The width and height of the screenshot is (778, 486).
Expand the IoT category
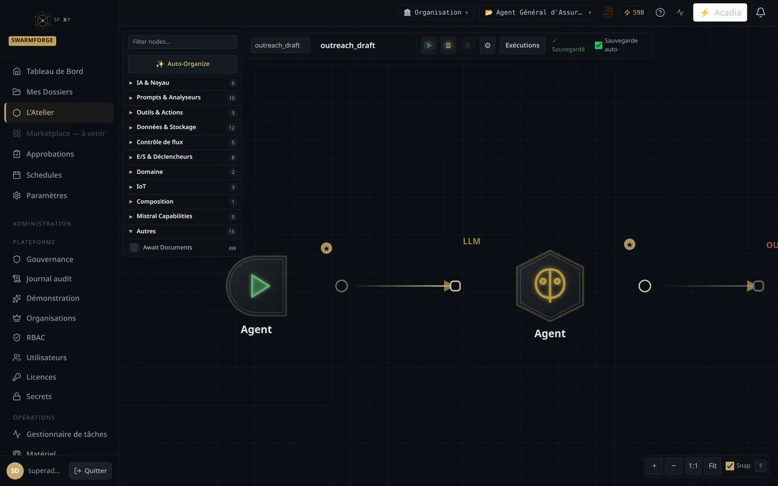182,187
